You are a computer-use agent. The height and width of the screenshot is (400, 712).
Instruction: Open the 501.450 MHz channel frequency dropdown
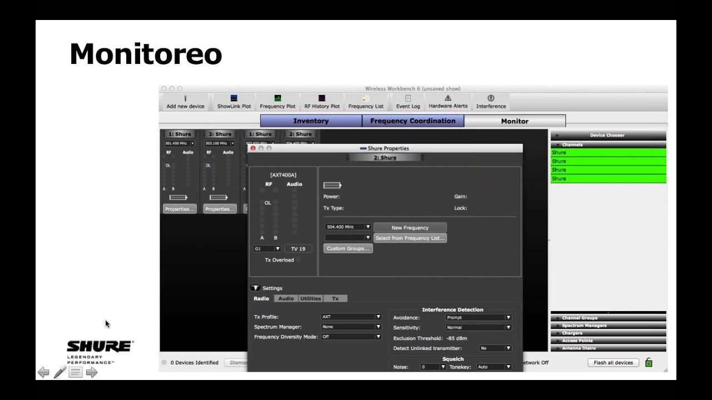179,143
